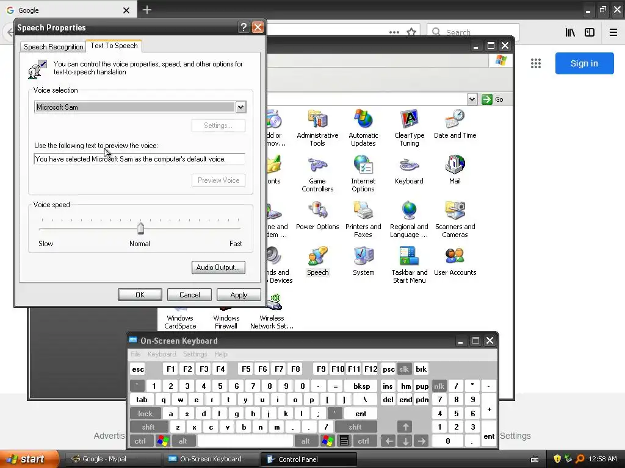The image size is (625, 468).
Task: Open Mail control panel icon
Action: click(455, 170)
